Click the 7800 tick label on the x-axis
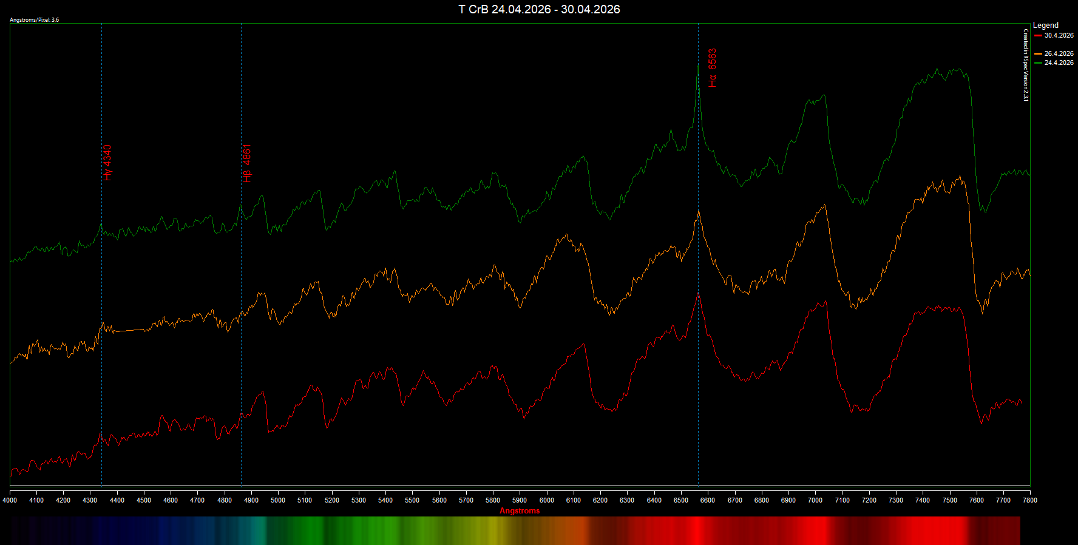Image resolution: width=1078 pixels, height=545 pixels. click(1030, 500)
